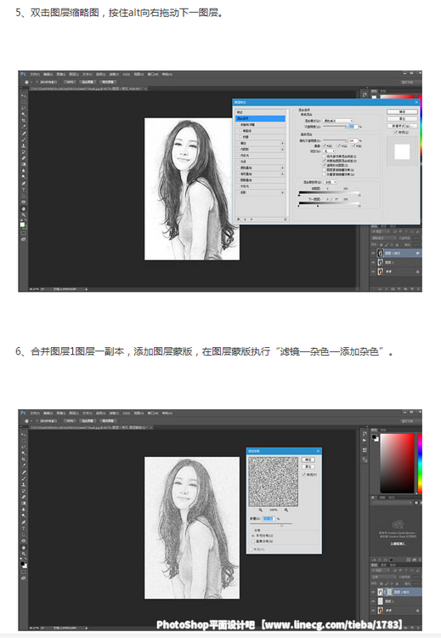Select the Clone Stamp tool in step 5 screenshot
This screenshot has height=638, width=441.
(x=24, y=145)
